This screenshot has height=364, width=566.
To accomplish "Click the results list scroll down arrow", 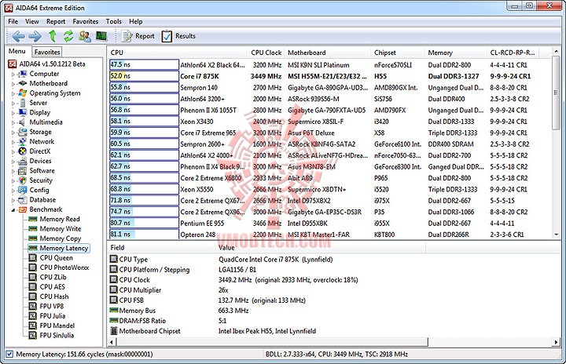I will tap(557, 235).
